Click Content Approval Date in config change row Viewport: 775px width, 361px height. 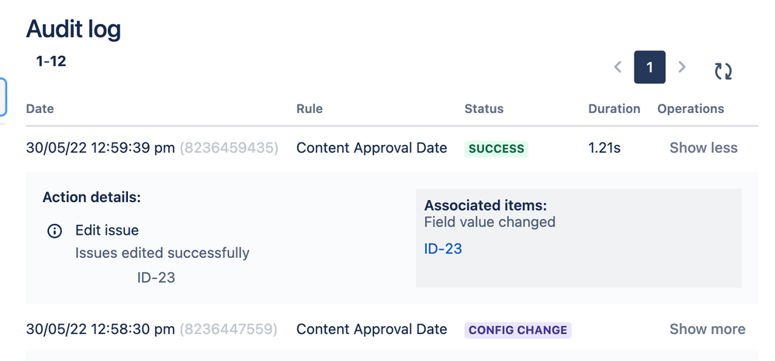(x=372, y=329)
